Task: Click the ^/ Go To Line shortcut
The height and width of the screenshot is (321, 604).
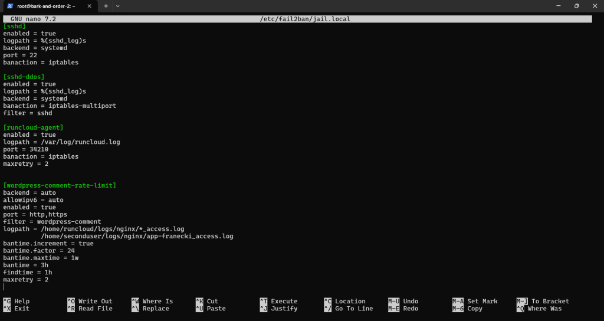Action: tap(348, 309)
